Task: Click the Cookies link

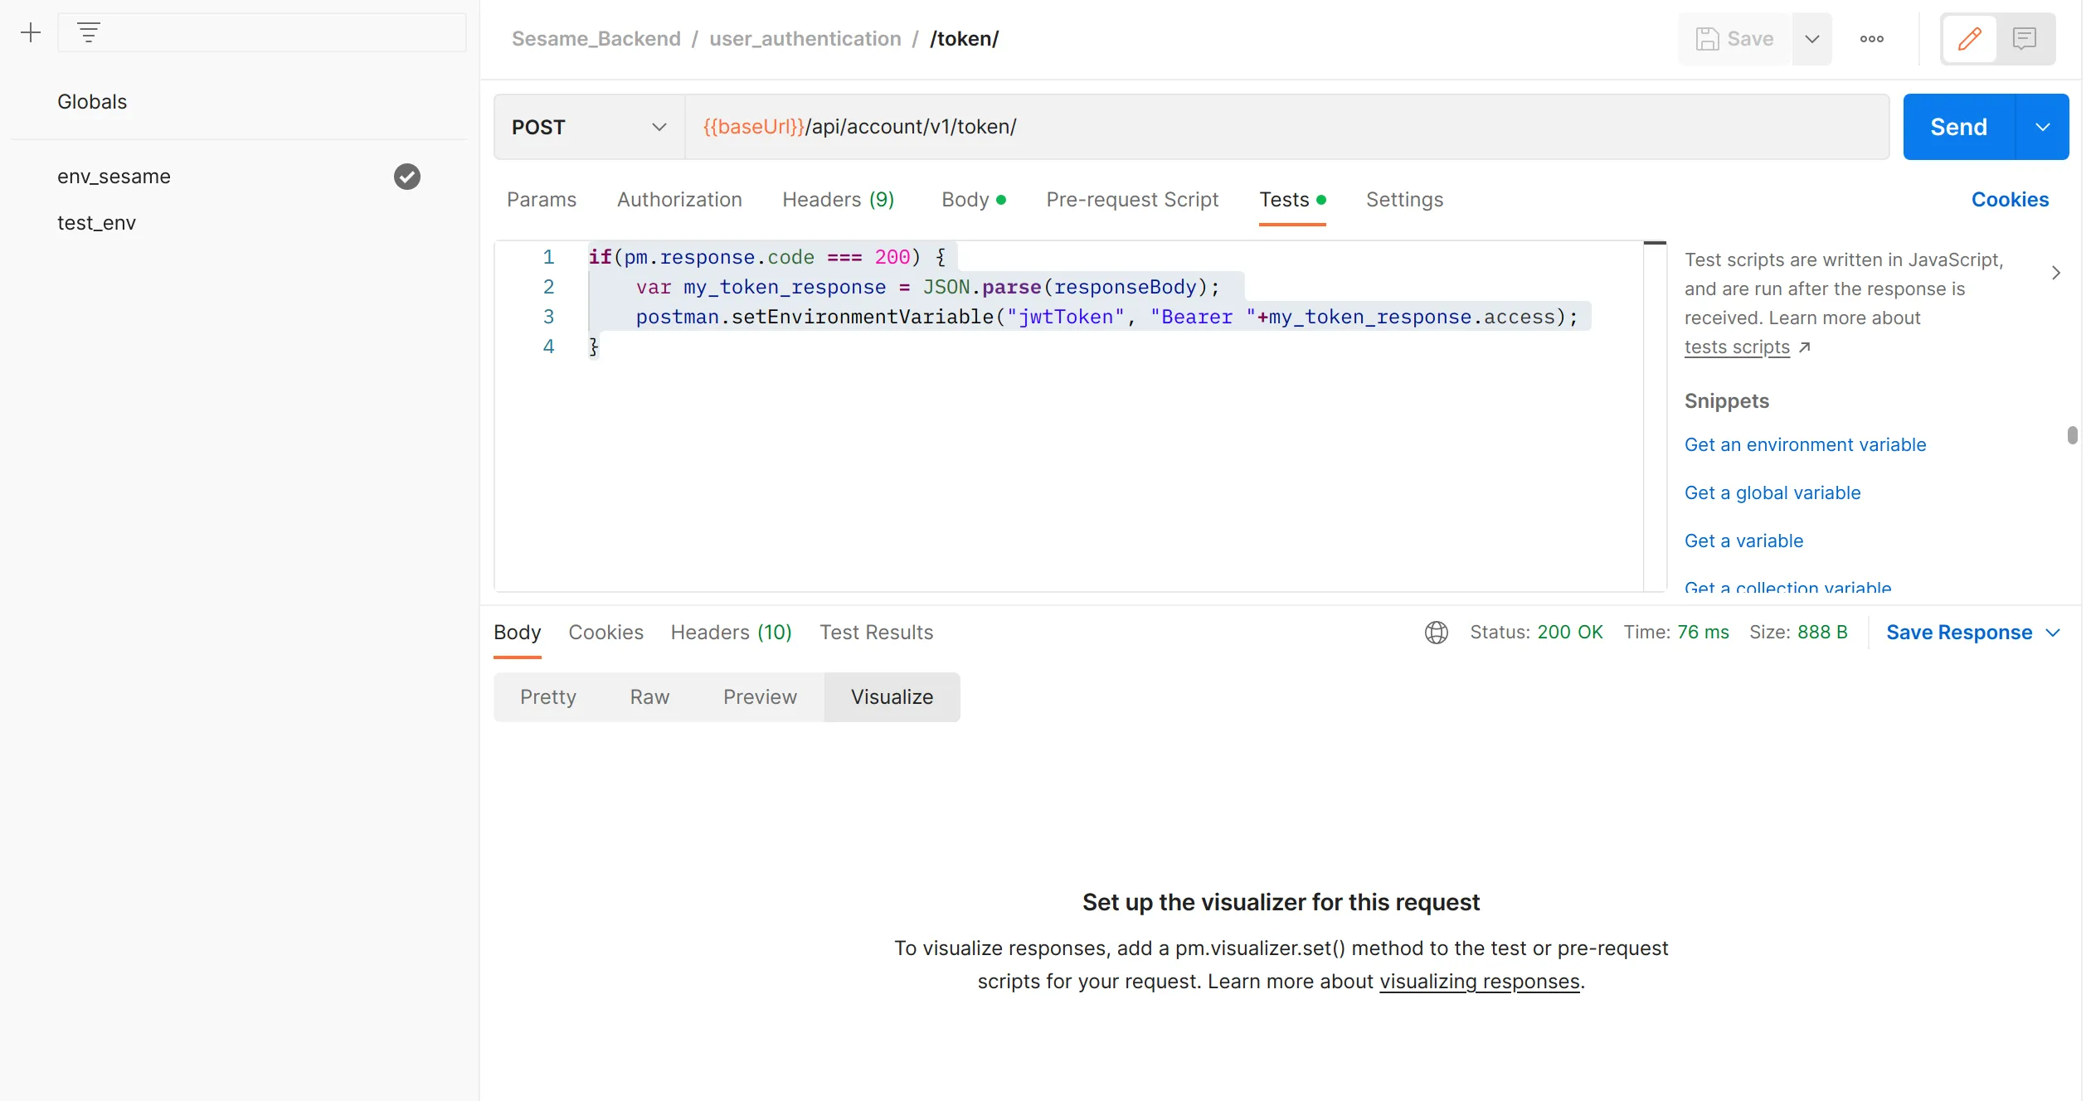Action: click(2009, 200)
